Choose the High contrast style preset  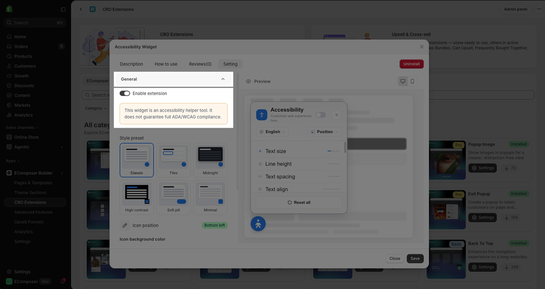[137, 197]
